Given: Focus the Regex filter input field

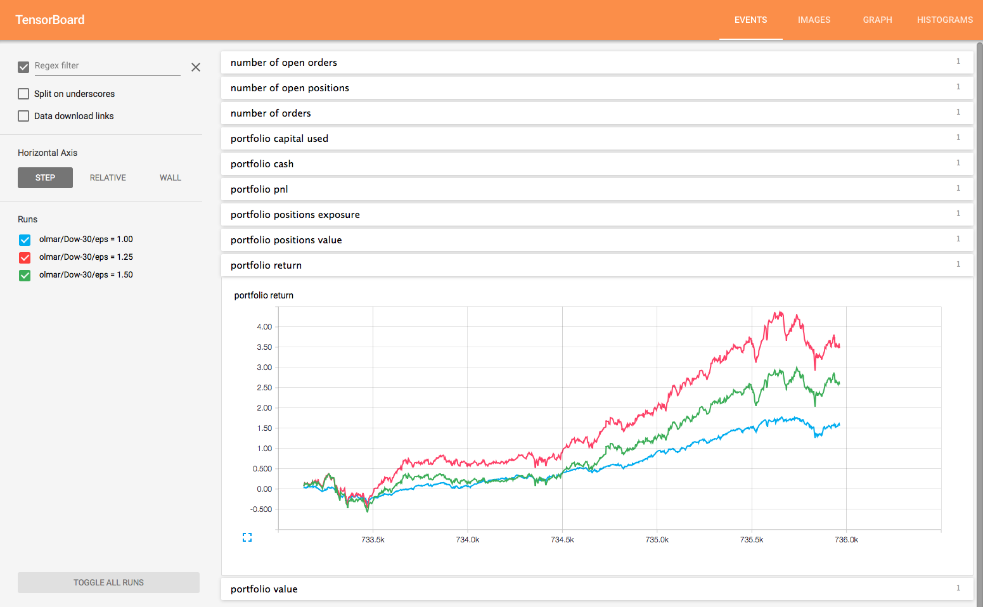Looking at the screenshot, I should click(x=107, y=66).
